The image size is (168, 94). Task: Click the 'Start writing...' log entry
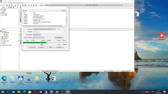click(x=36, y=23)
